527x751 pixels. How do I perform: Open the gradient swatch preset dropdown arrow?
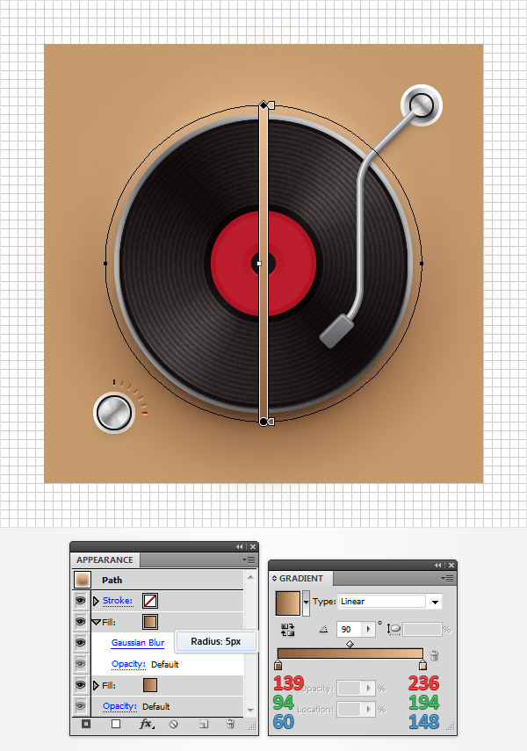306,603
